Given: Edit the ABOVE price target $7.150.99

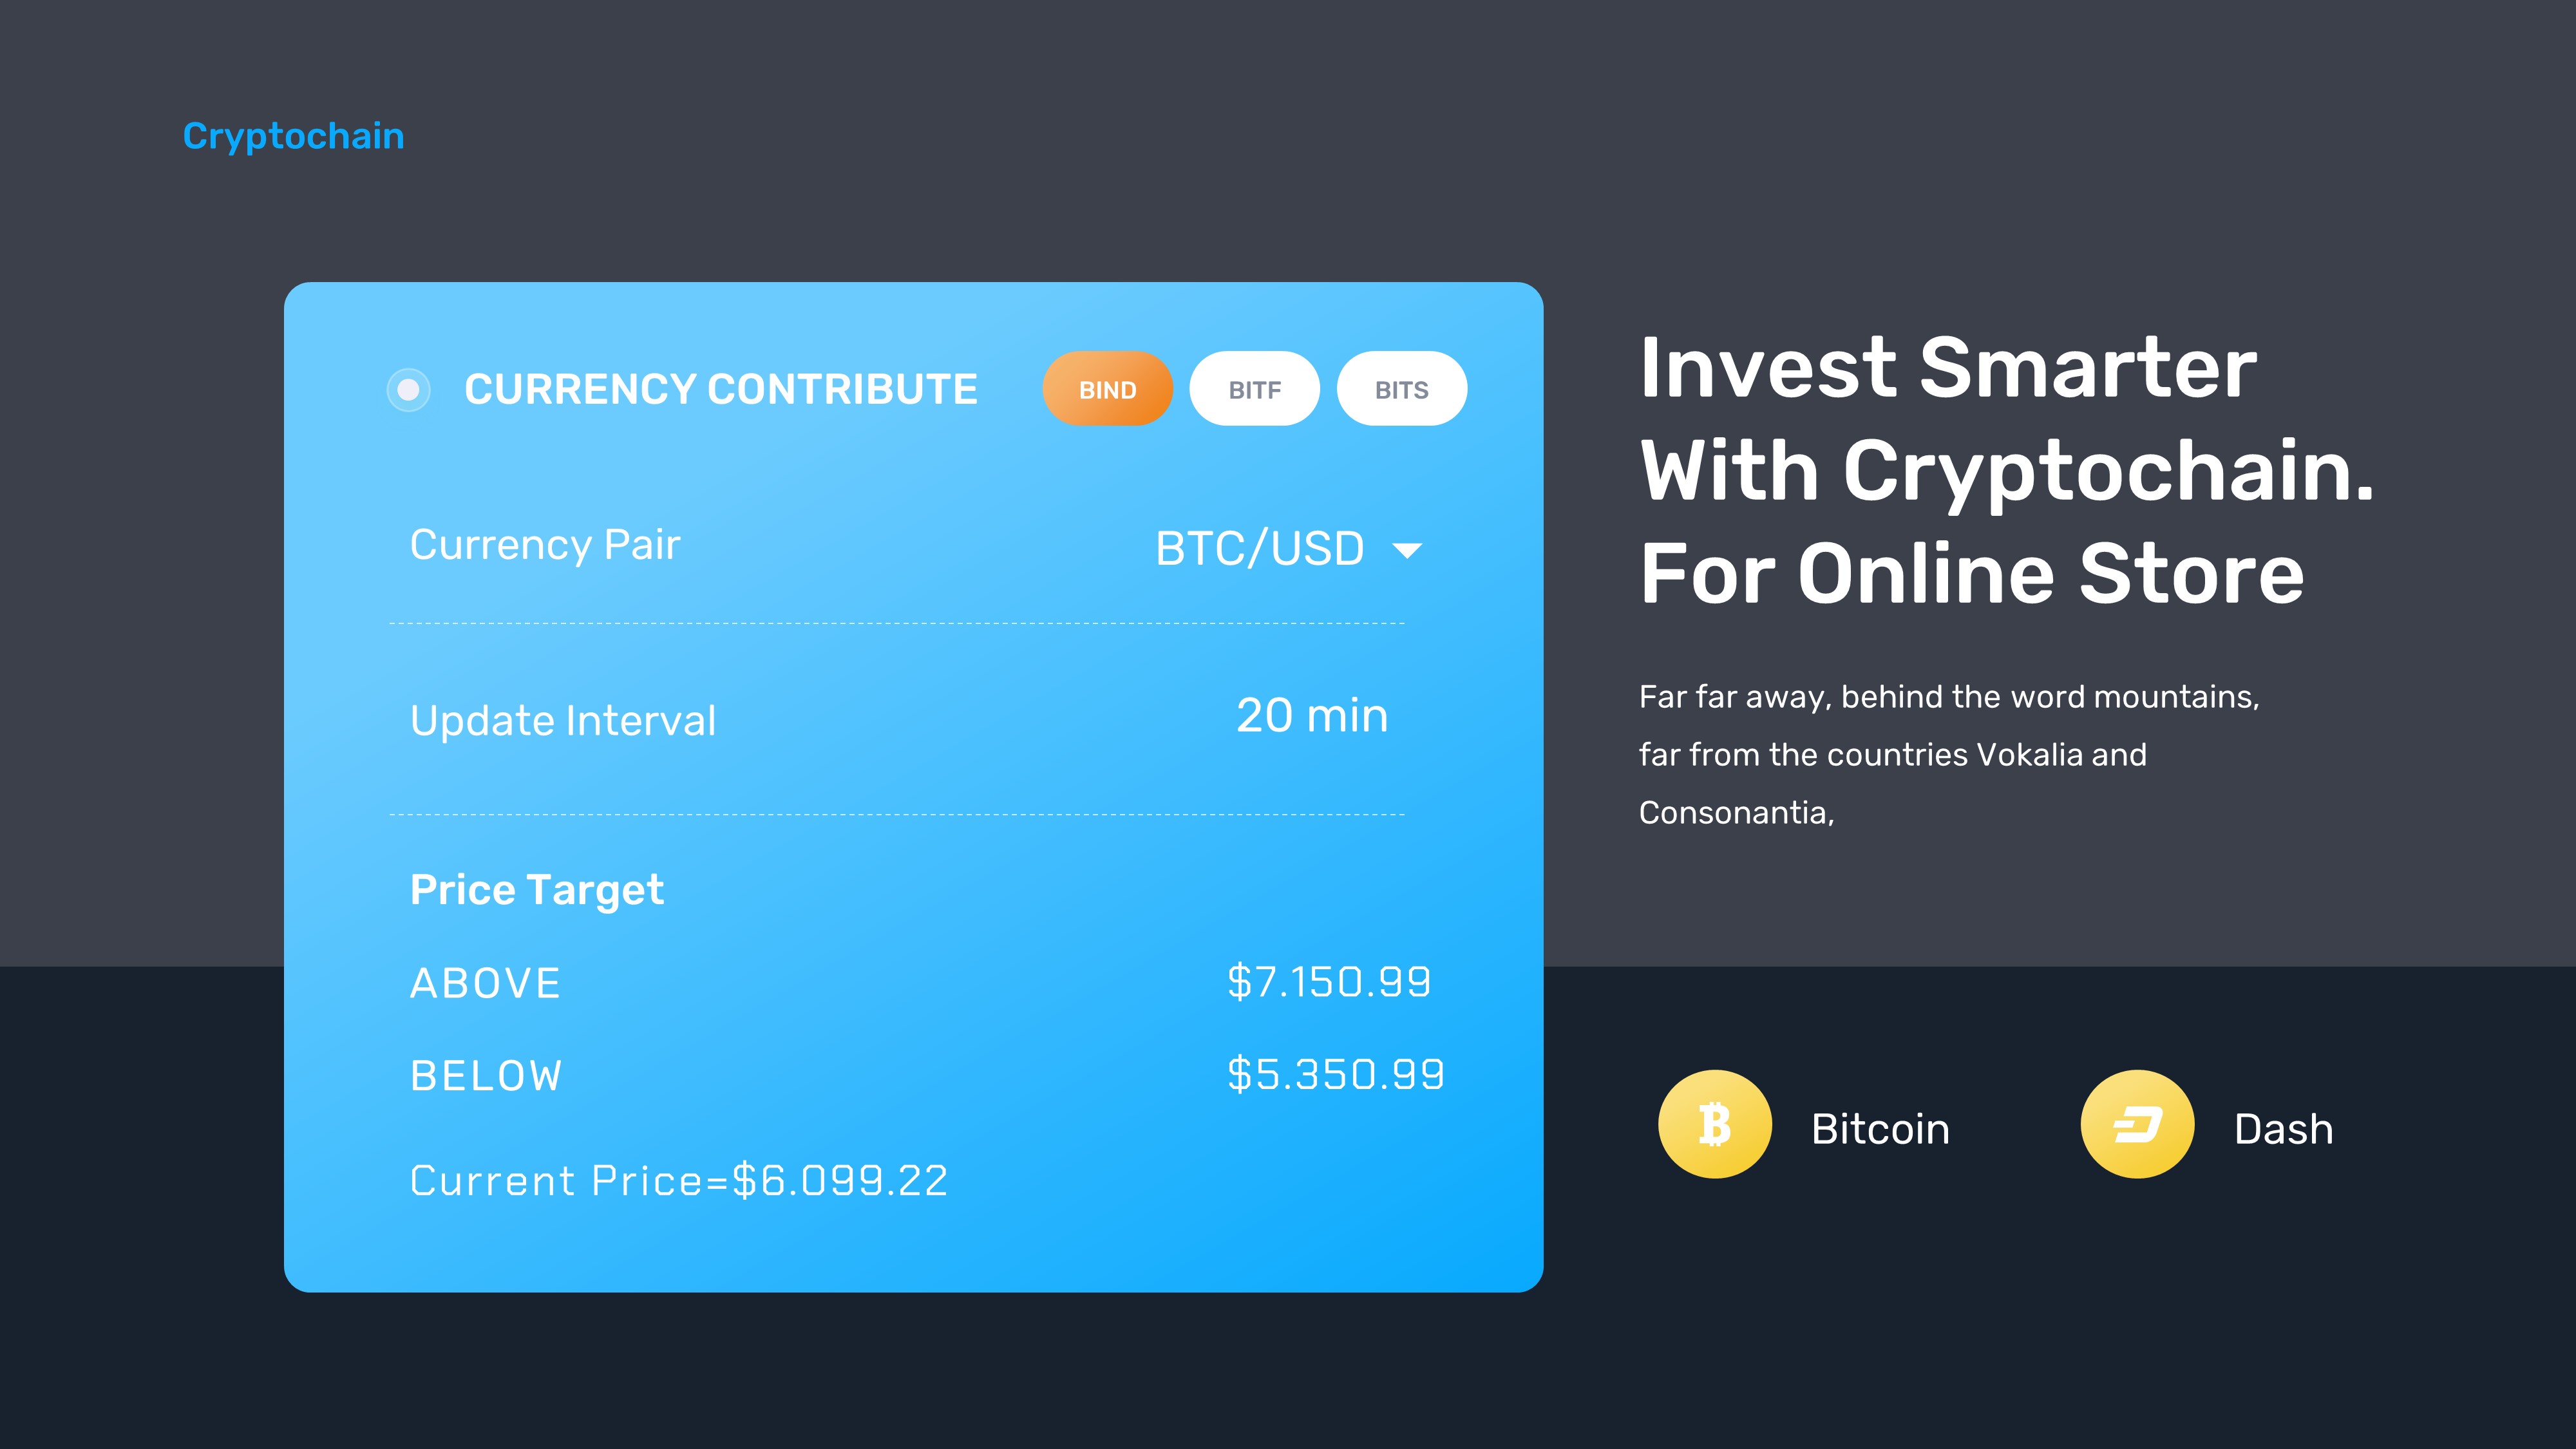Looking at the screenshot, I should 1329,982.
